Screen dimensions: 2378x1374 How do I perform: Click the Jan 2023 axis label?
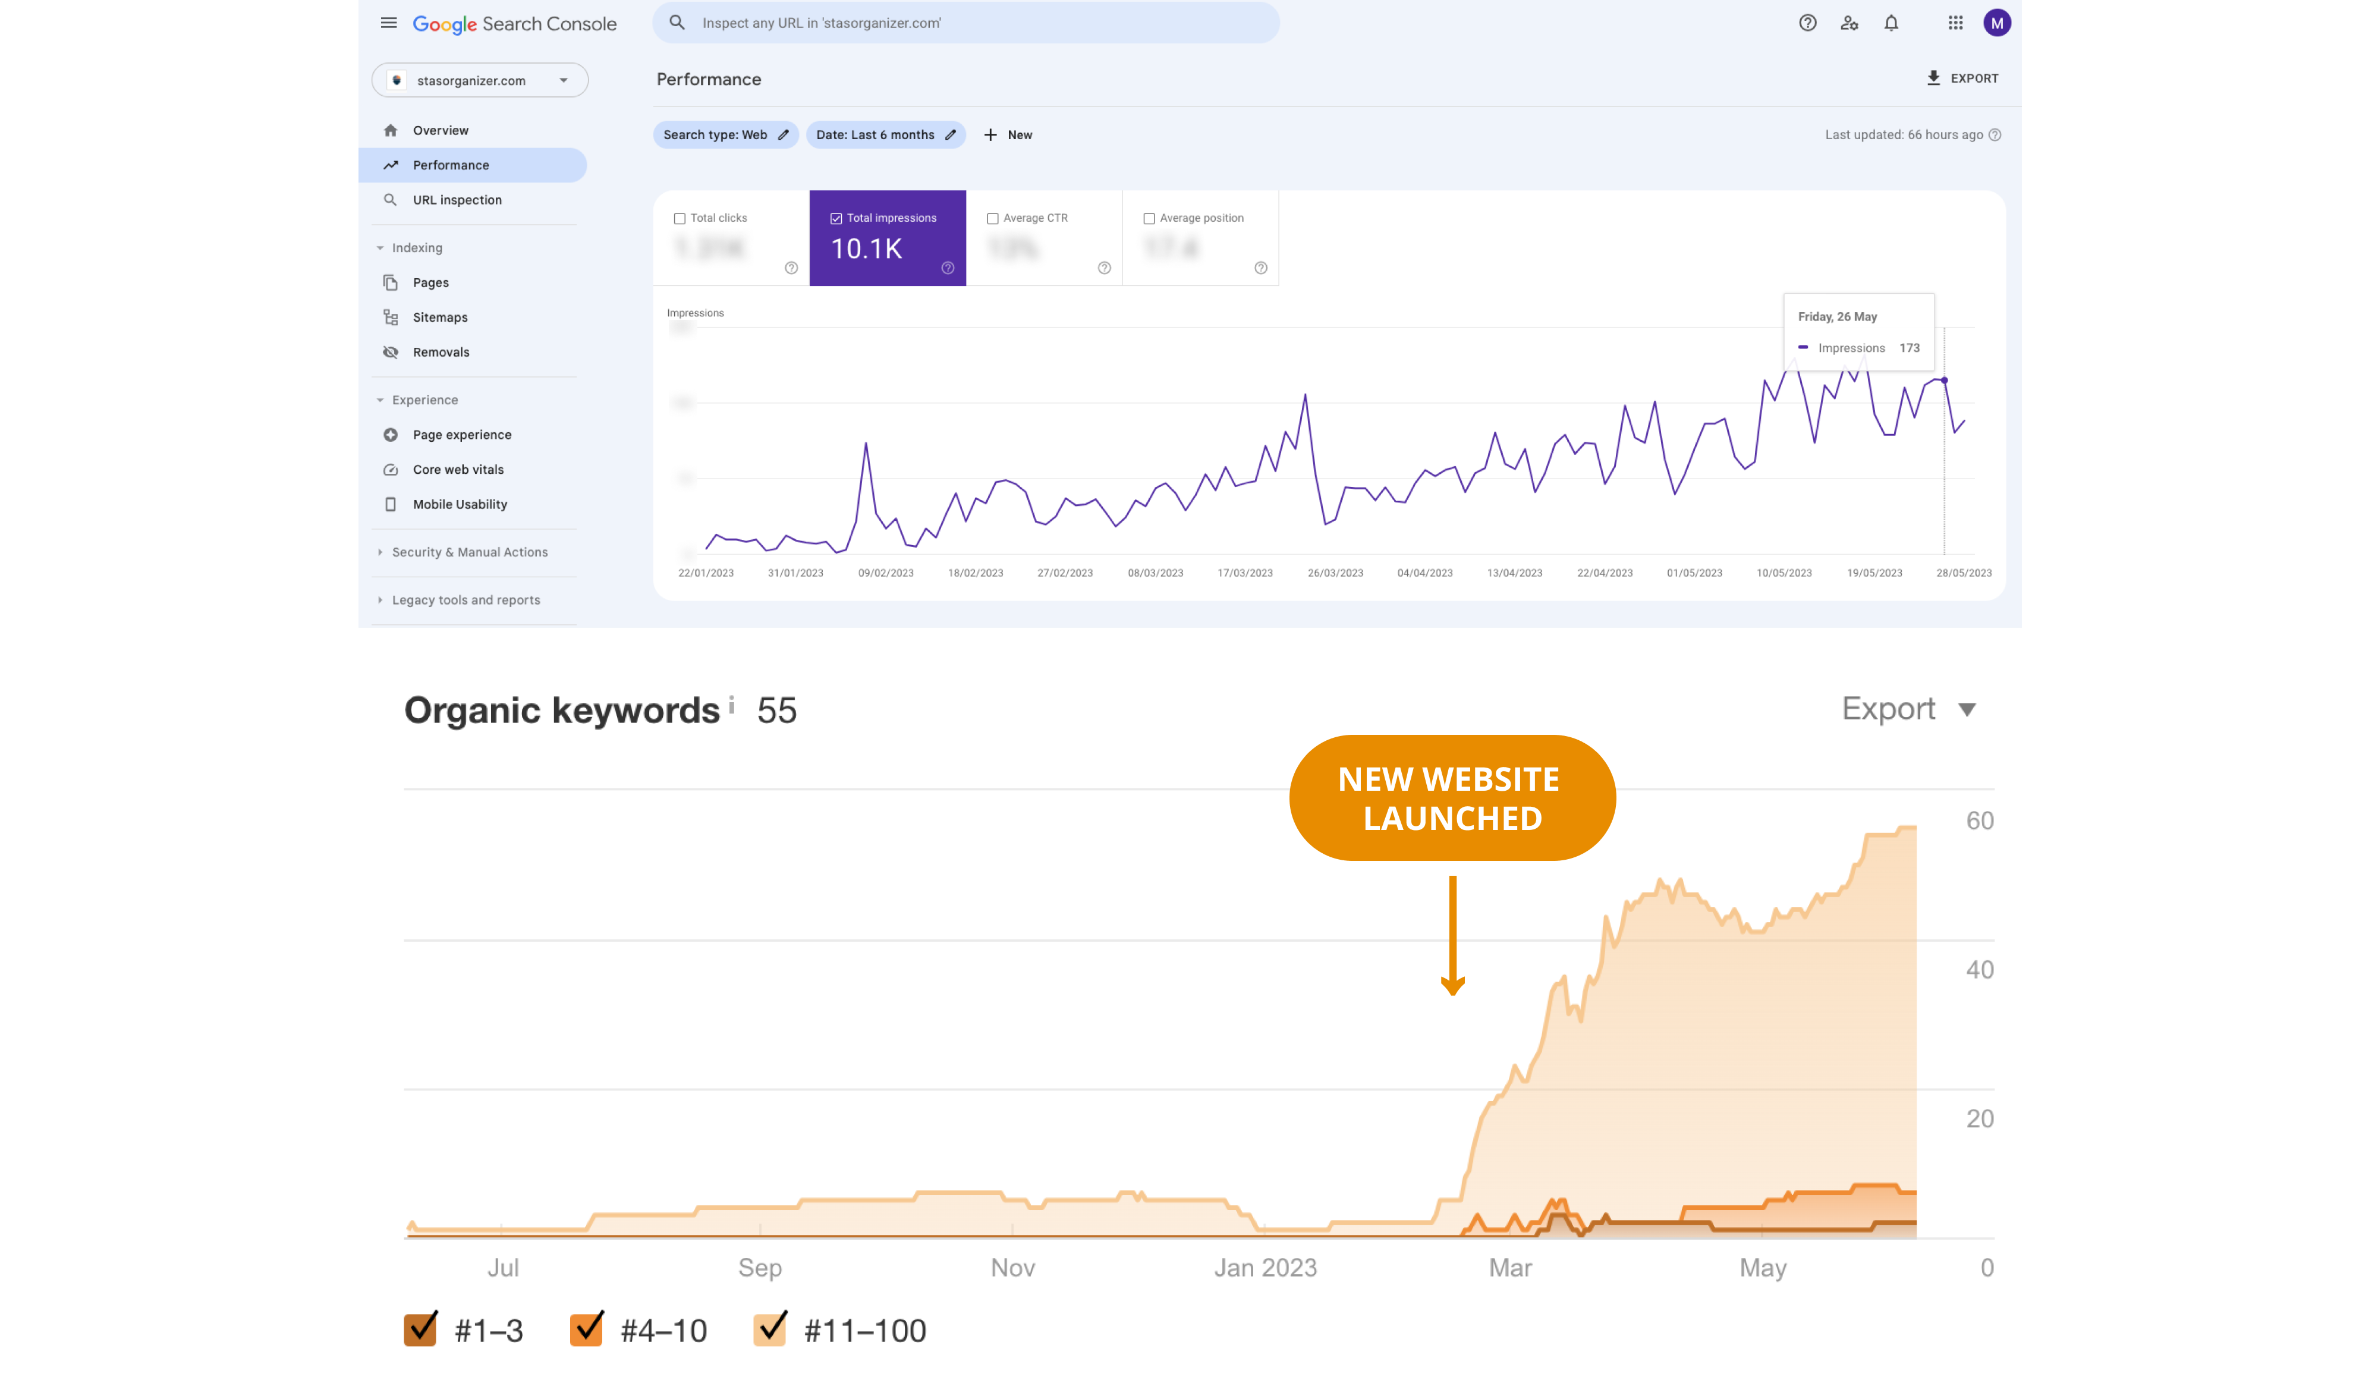click(x=1265, y=1268)
